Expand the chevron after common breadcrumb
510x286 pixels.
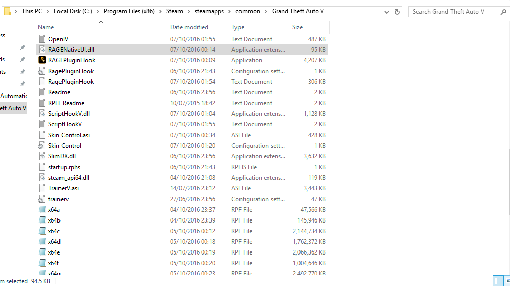[266, 11]
